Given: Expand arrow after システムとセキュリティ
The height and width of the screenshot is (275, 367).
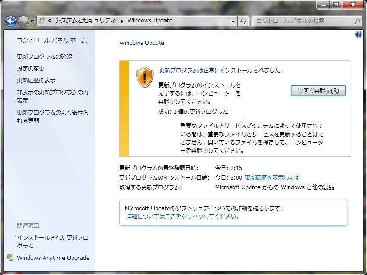Looking at the screenshot, I should pos(122,21).
